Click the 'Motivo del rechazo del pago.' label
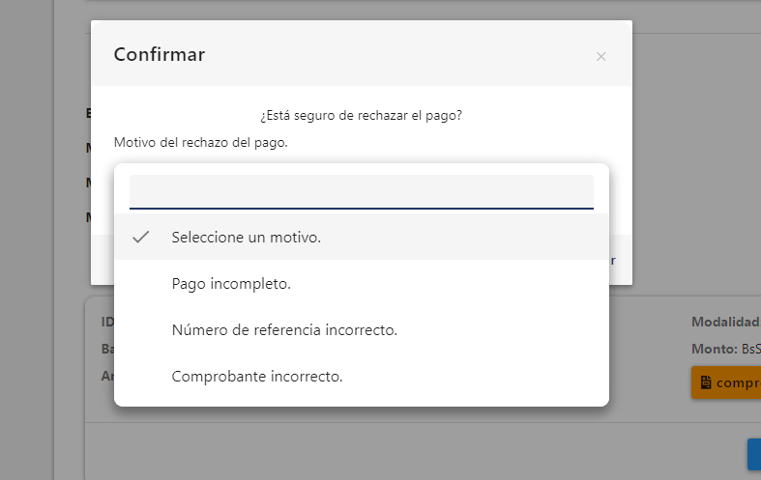The width and height of the screenshot is (761, 480). tap(201, 142)
